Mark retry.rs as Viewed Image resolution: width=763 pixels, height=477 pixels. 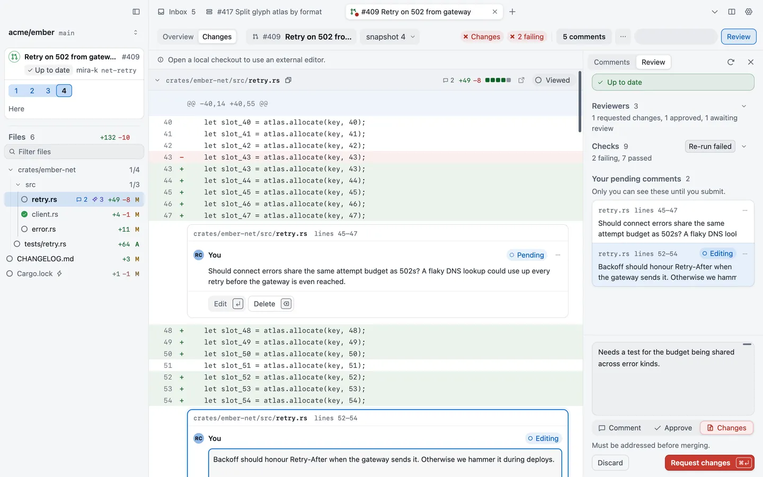553,80
